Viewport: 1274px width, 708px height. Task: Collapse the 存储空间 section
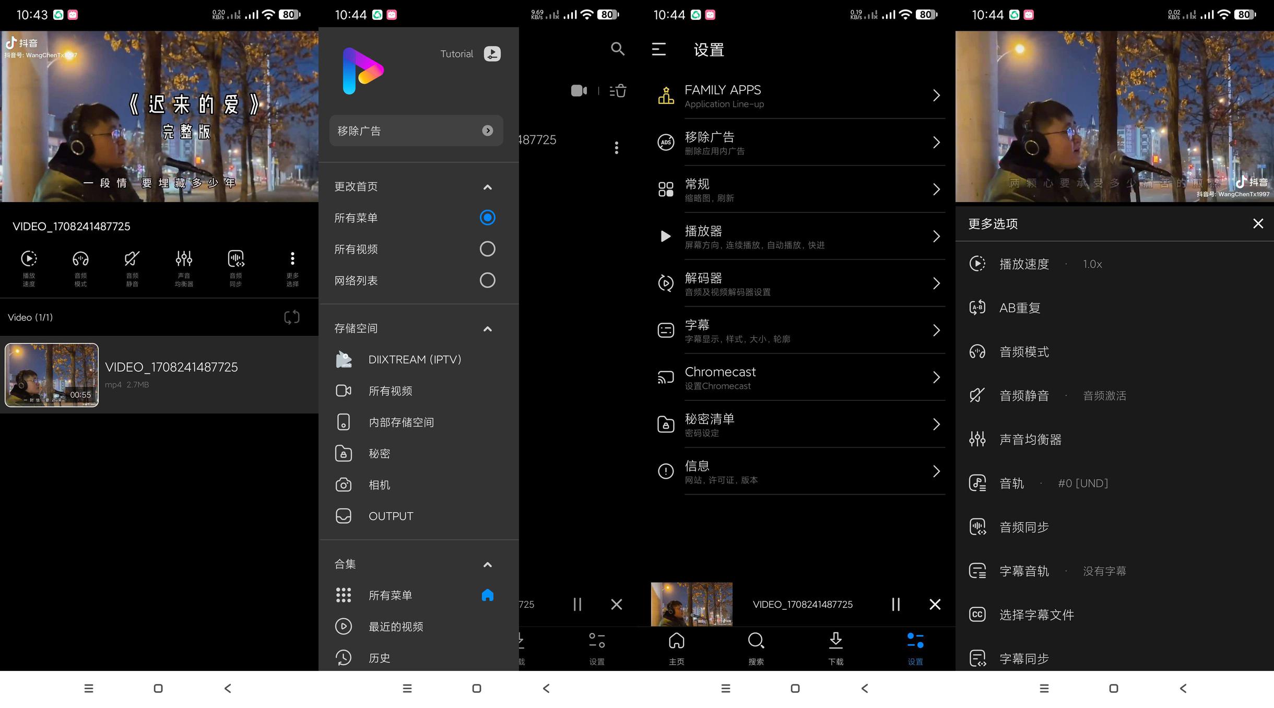(x=487, y=328)
